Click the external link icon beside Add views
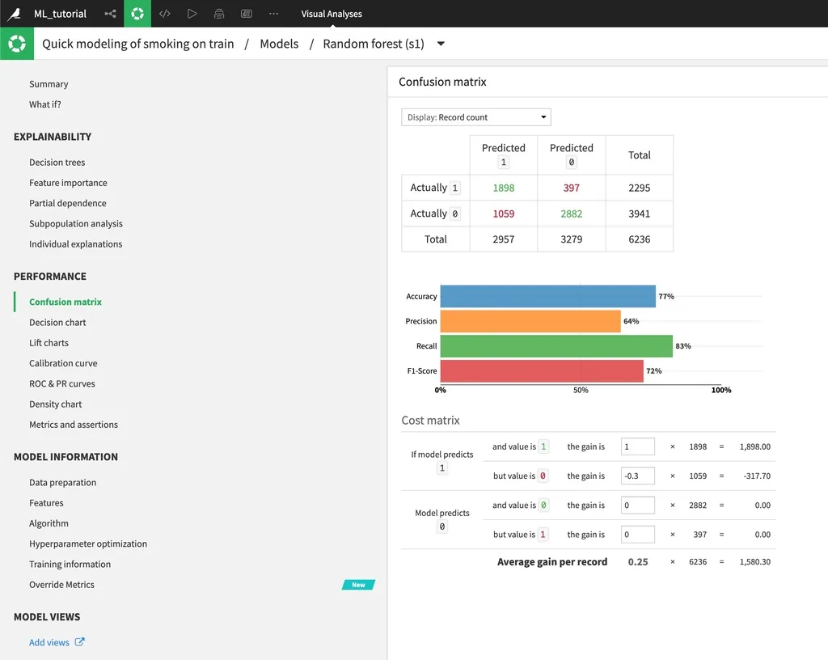The image size is (828, 660). tap(79, 641)
